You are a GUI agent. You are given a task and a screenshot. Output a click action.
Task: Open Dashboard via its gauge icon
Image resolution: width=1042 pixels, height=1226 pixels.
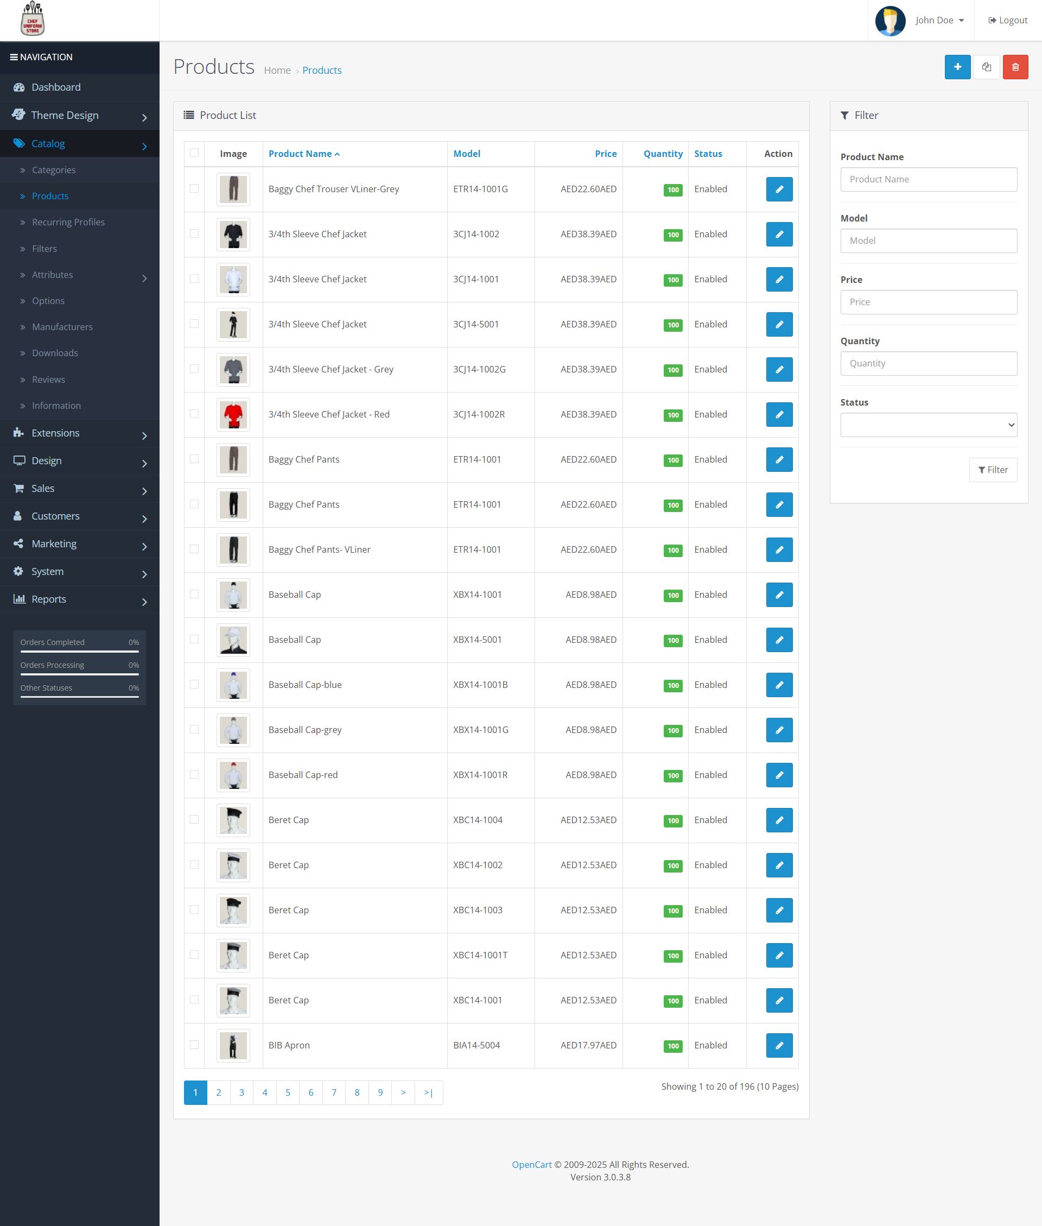19,87
